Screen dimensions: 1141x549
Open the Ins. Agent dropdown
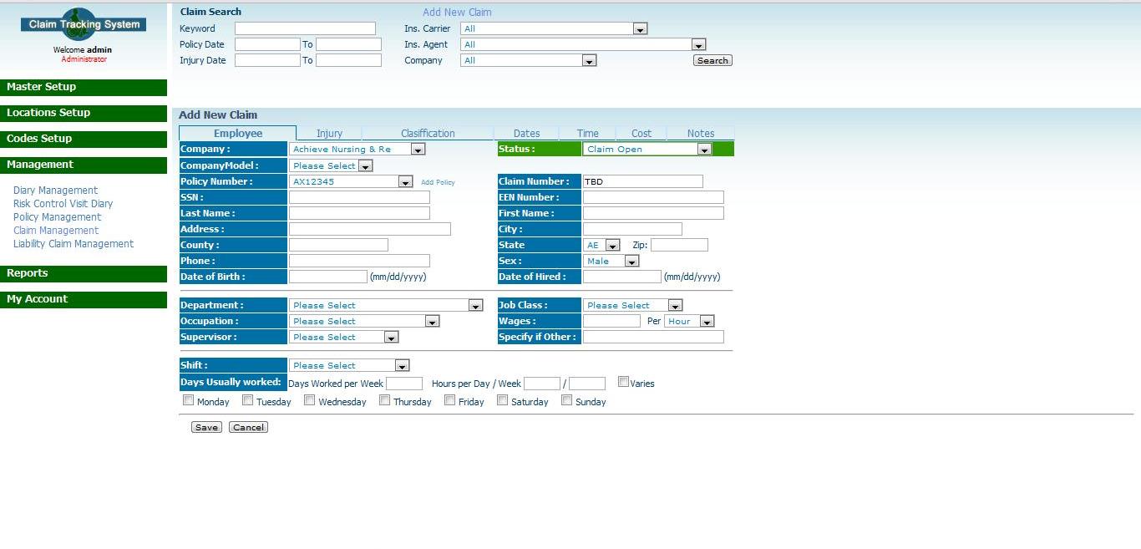pyautogui.click(x=583, y=44)
